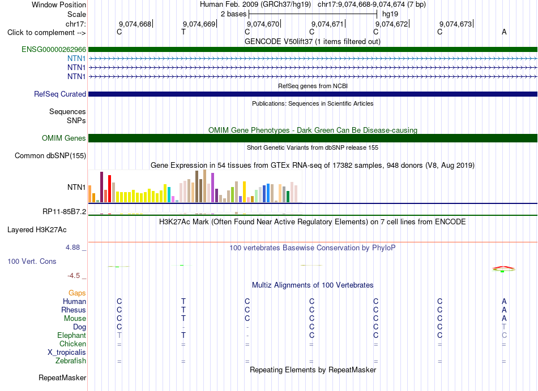Screen dimensions: 538x391
Task: Click the red bar in the NTN1 GTEx chart
Action: (x=109, y=189)
